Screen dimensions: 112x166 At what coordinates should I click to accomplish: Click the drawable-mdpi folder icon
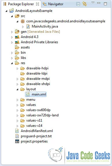click(x=23, y=79)
